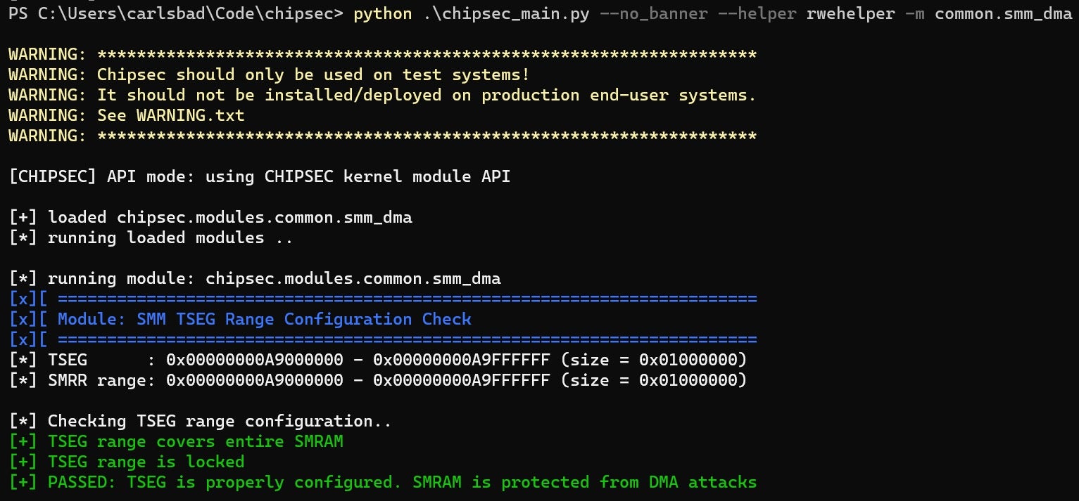The image size is (1079, 501).
Task: Click the SMRR range address line
Action: [x=377, y=380]
